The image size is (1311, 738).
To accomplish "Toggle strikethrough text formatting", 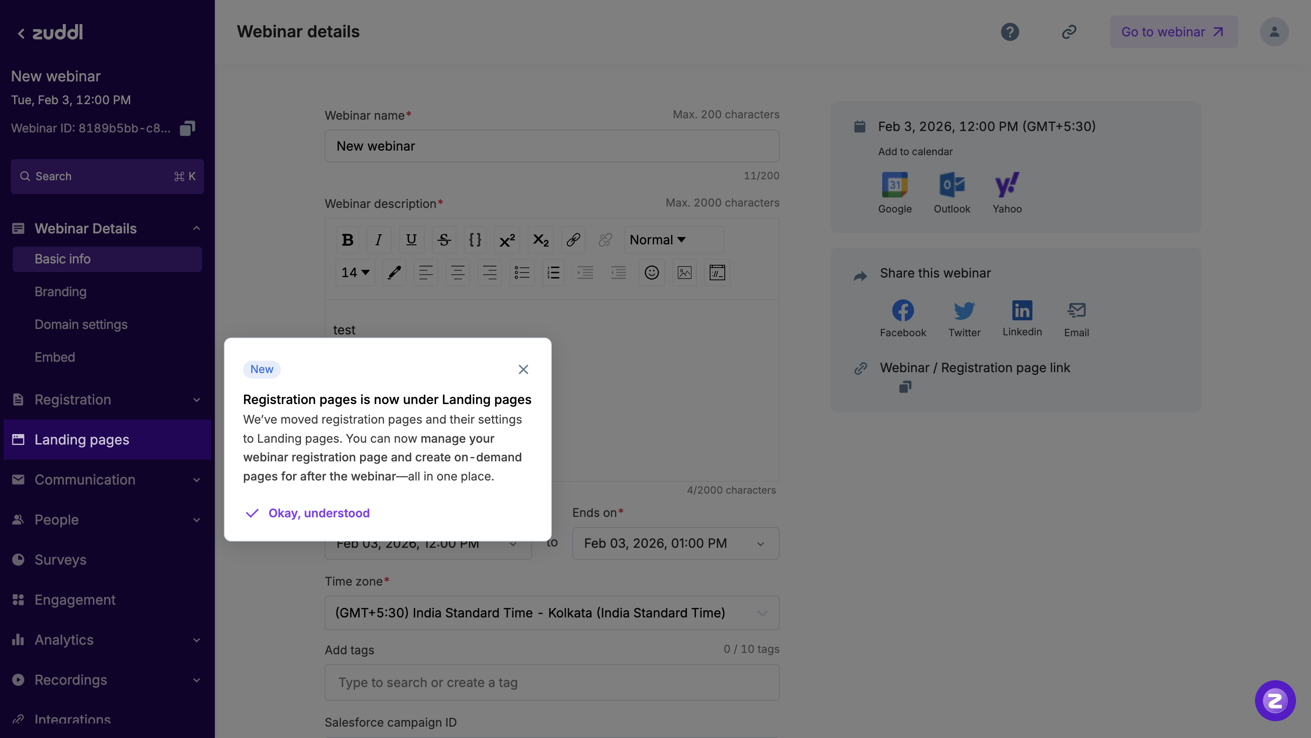I will pos(444,240).
